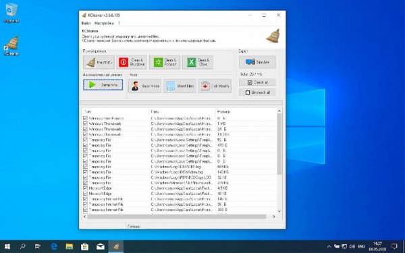Screen dimensions: 405x253
Task: Open the Файл menu
Action: pos(86,23)
